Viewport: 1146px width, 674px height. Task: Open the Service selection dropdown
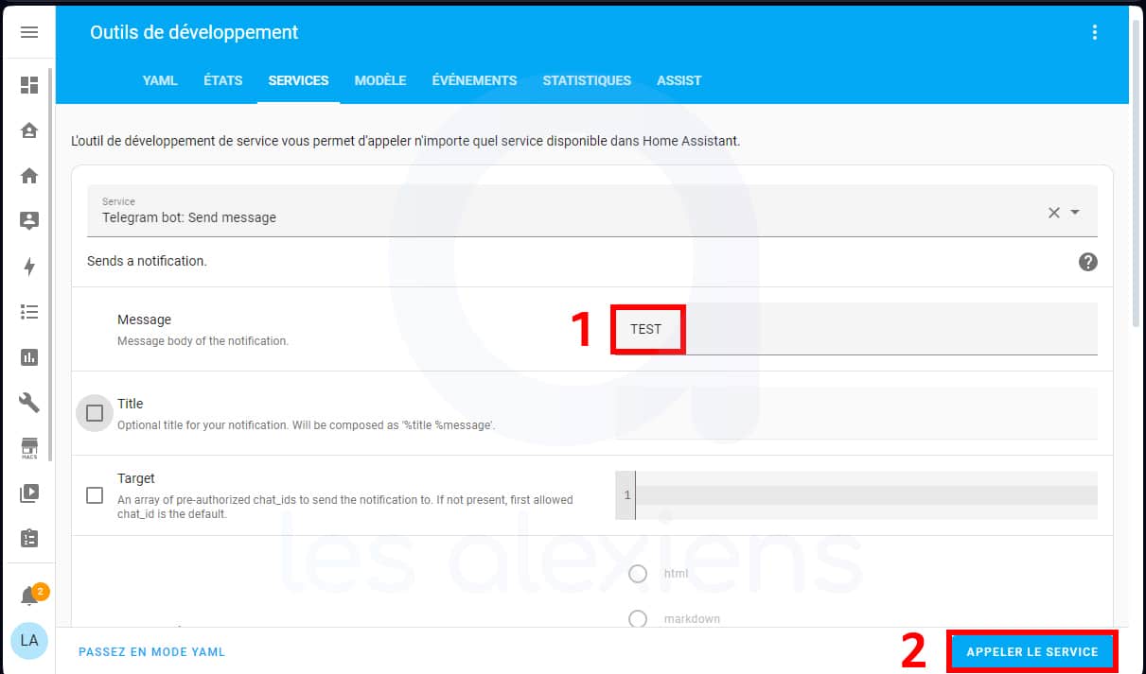click(x=1074, y=213)
